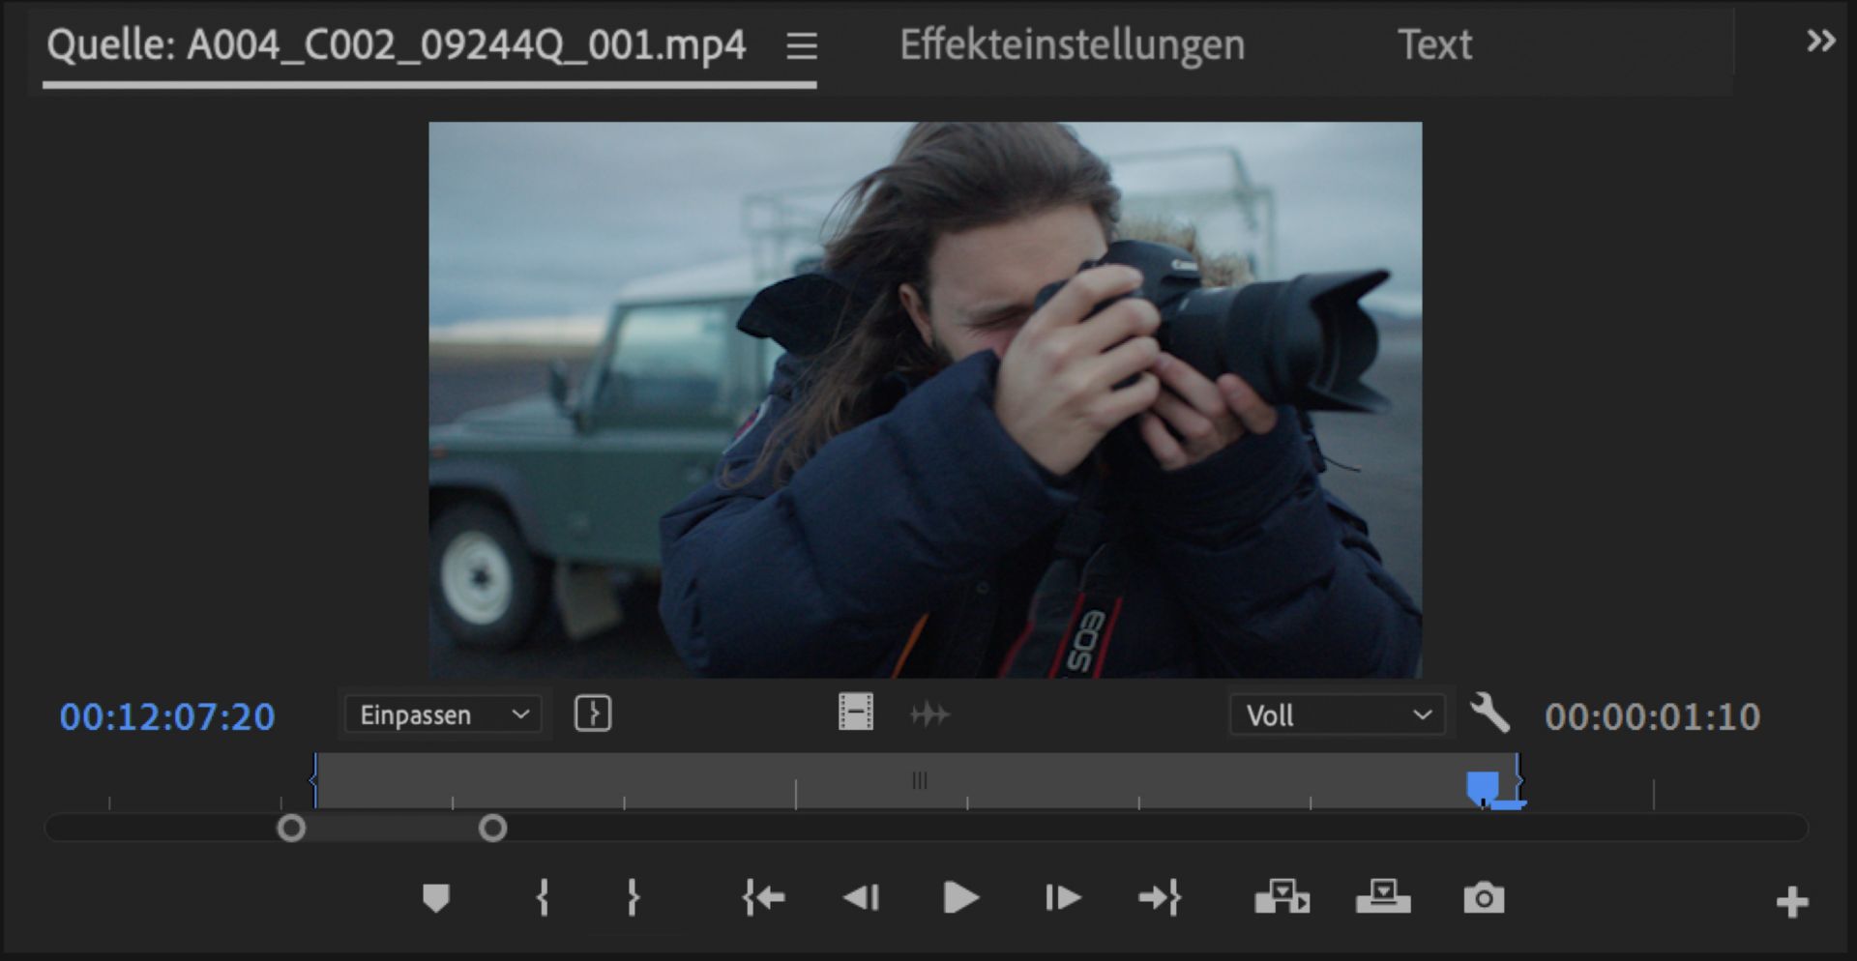Step back one frame
1857x961 pixels.
[x=861, y=898]
